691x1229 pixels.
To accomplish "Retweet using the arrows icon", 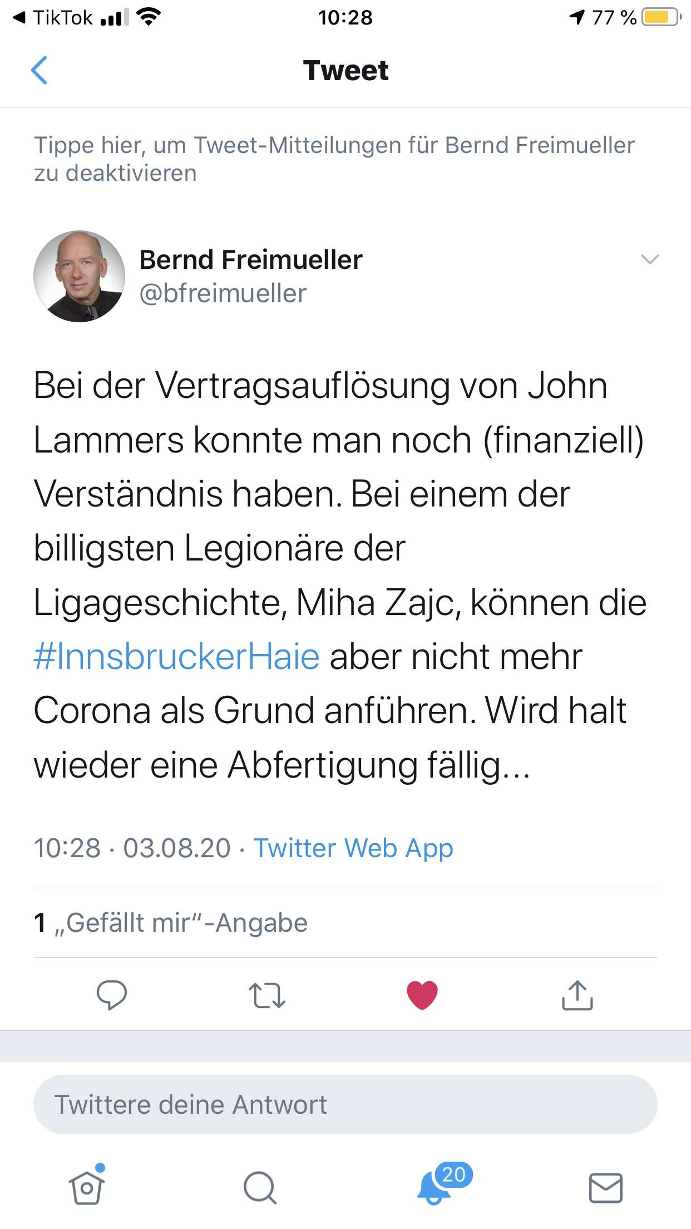I will point(267,995).
